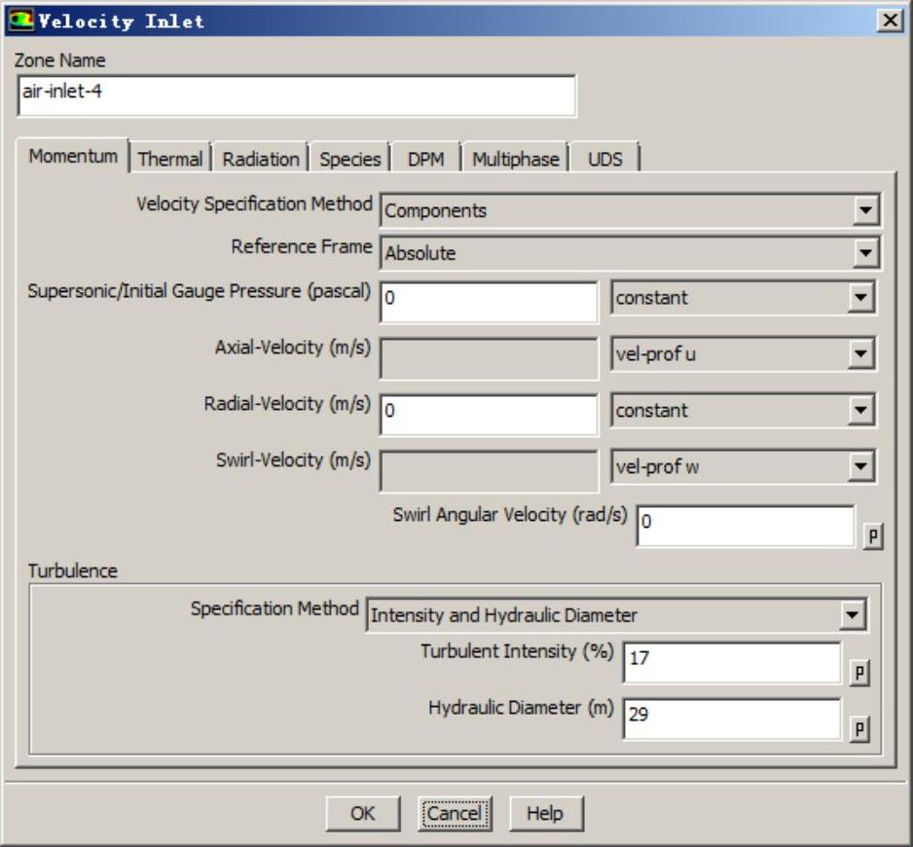Open the Velocity Specification Method dropdown
The image size is (913, 847).
[630, 210]
